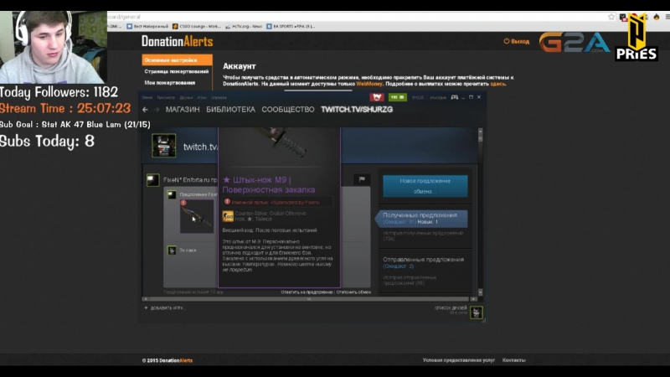Open the red Steam notification inbox icon
670x377 pixels.
point(377,97)
